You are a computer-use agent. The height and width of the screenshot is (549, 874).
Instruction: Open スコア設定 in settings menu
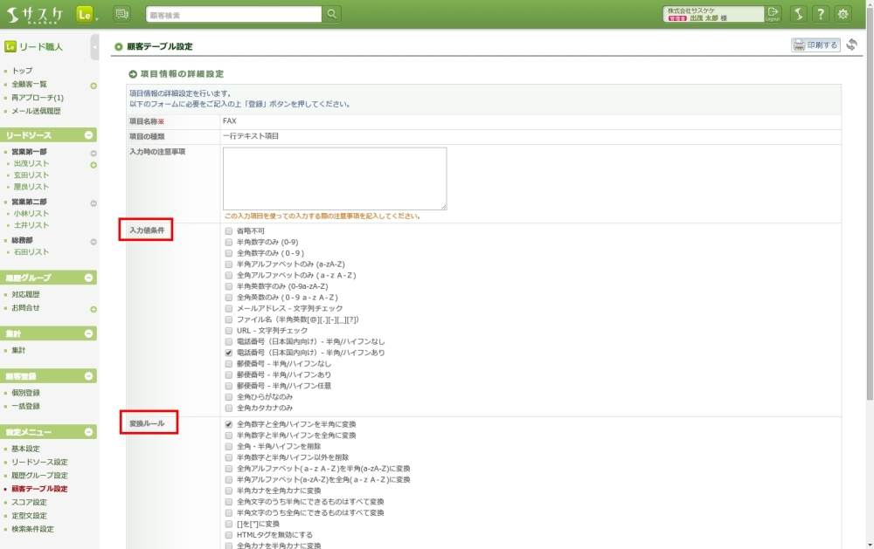tap(30, 502)
